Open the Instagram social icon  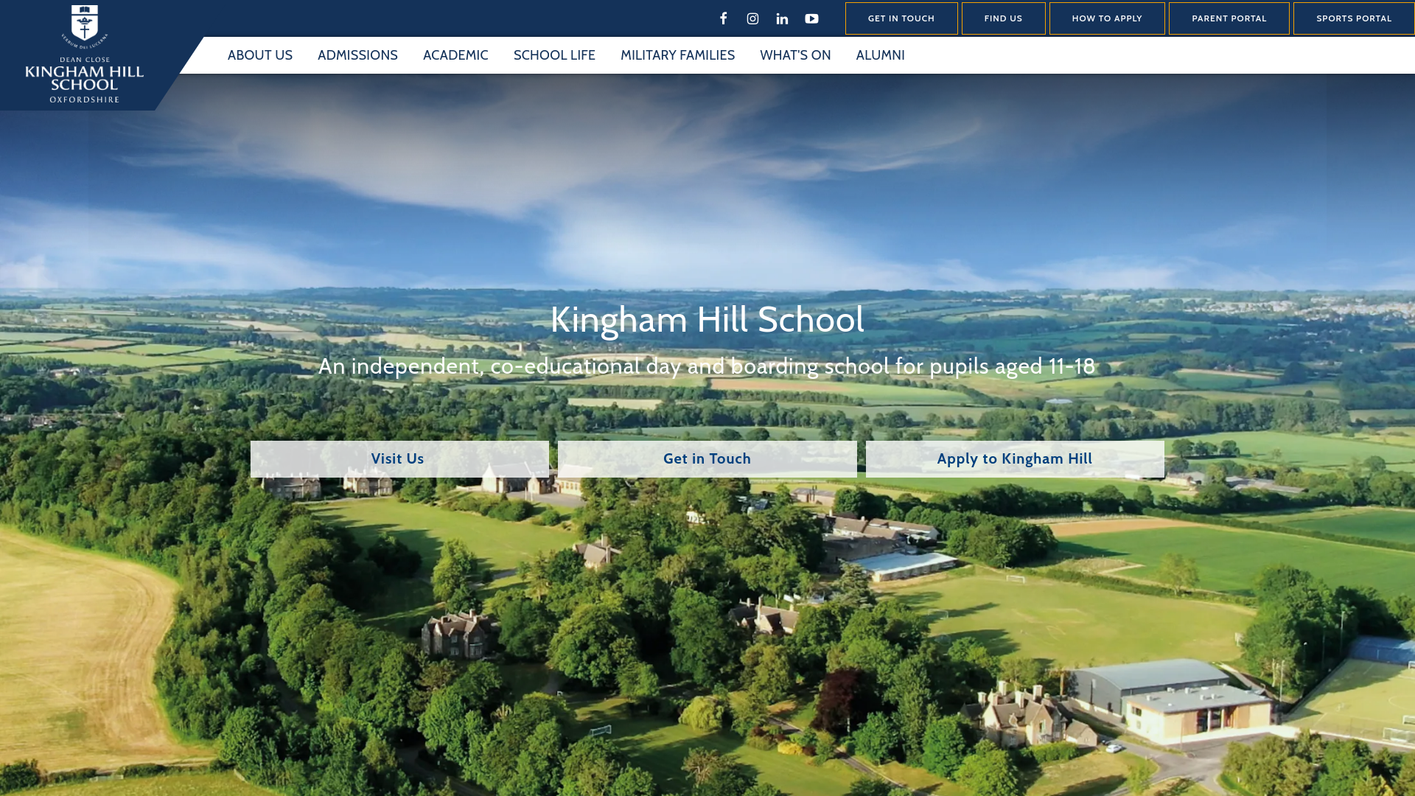tap(752, 18)
